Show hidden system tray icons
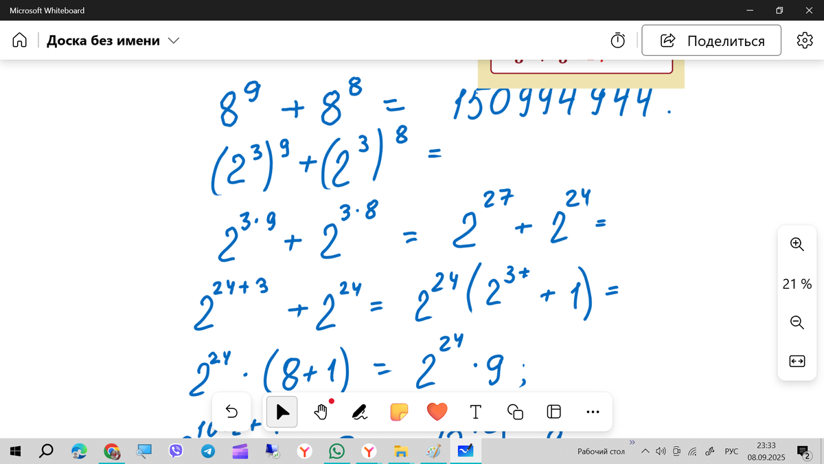The image size is (824, 464). pos(645,452)
